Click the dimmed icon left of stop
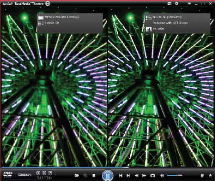 pos(86,176)
